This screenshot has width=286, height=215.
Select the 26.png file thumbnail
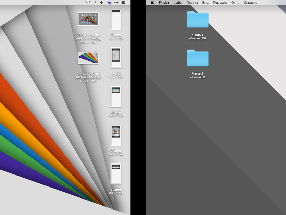click(116, 20)
